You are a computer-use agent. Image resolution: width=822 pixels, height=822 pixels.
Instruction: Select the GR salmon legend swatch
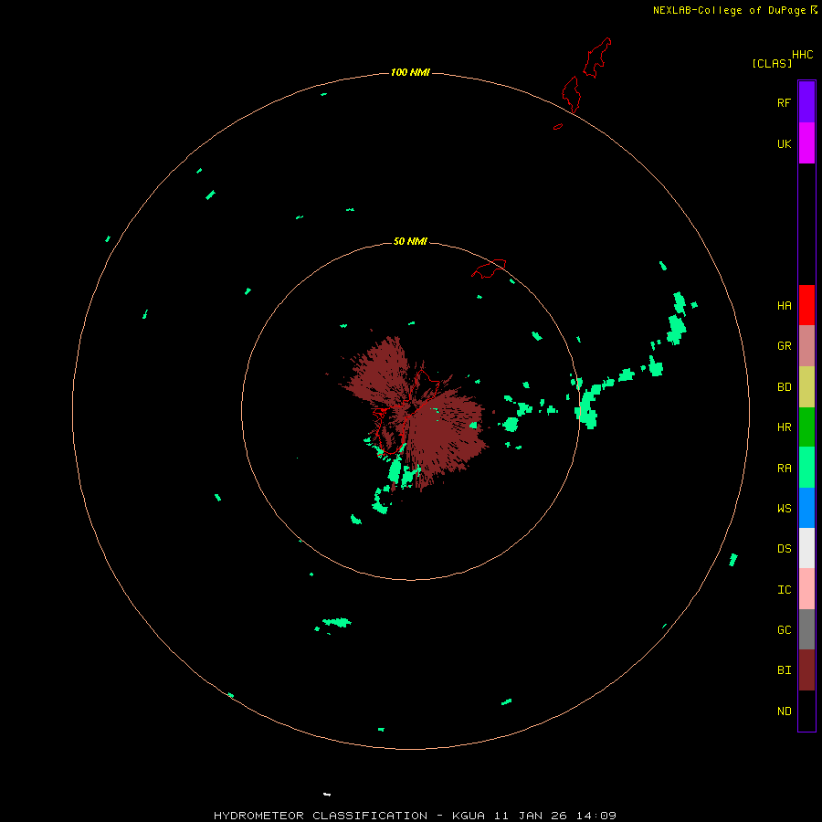pyautogui.click(x=806, y=346)
